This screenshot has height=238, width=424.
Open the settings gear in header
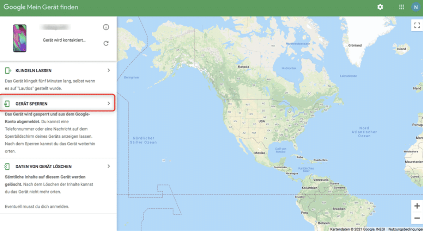(380, 7)
